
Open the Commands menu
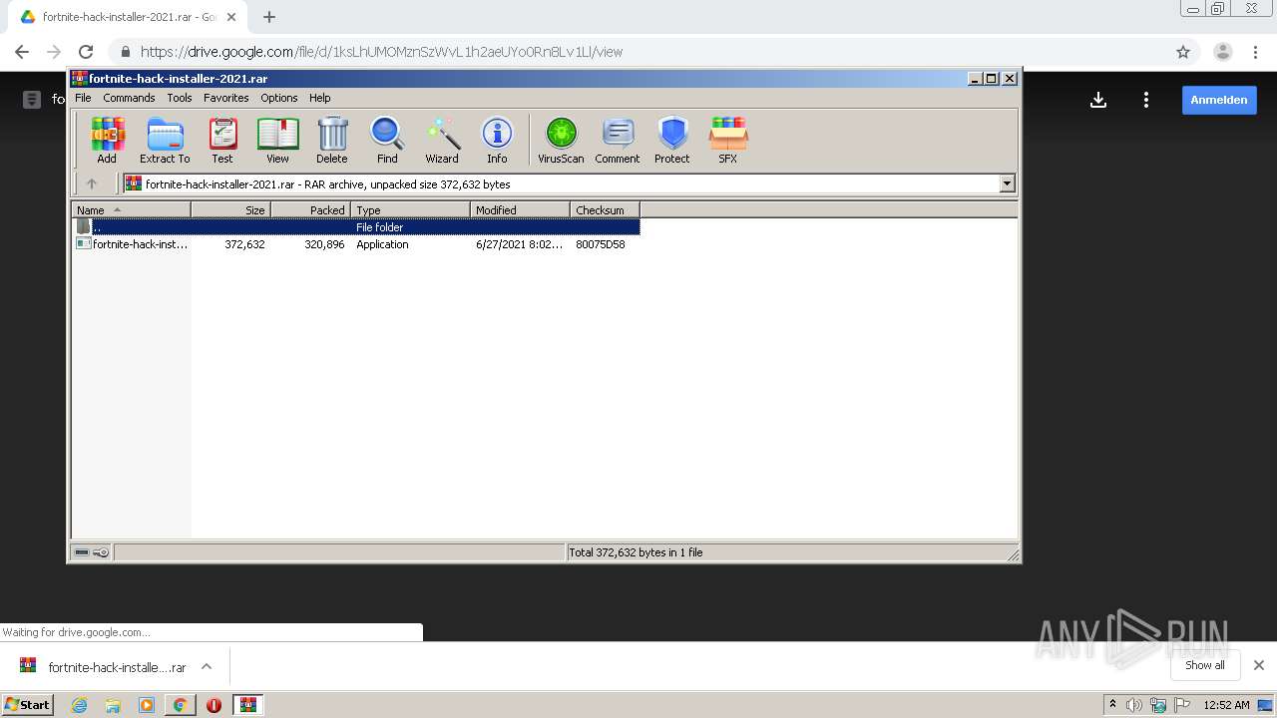(129, 98)
